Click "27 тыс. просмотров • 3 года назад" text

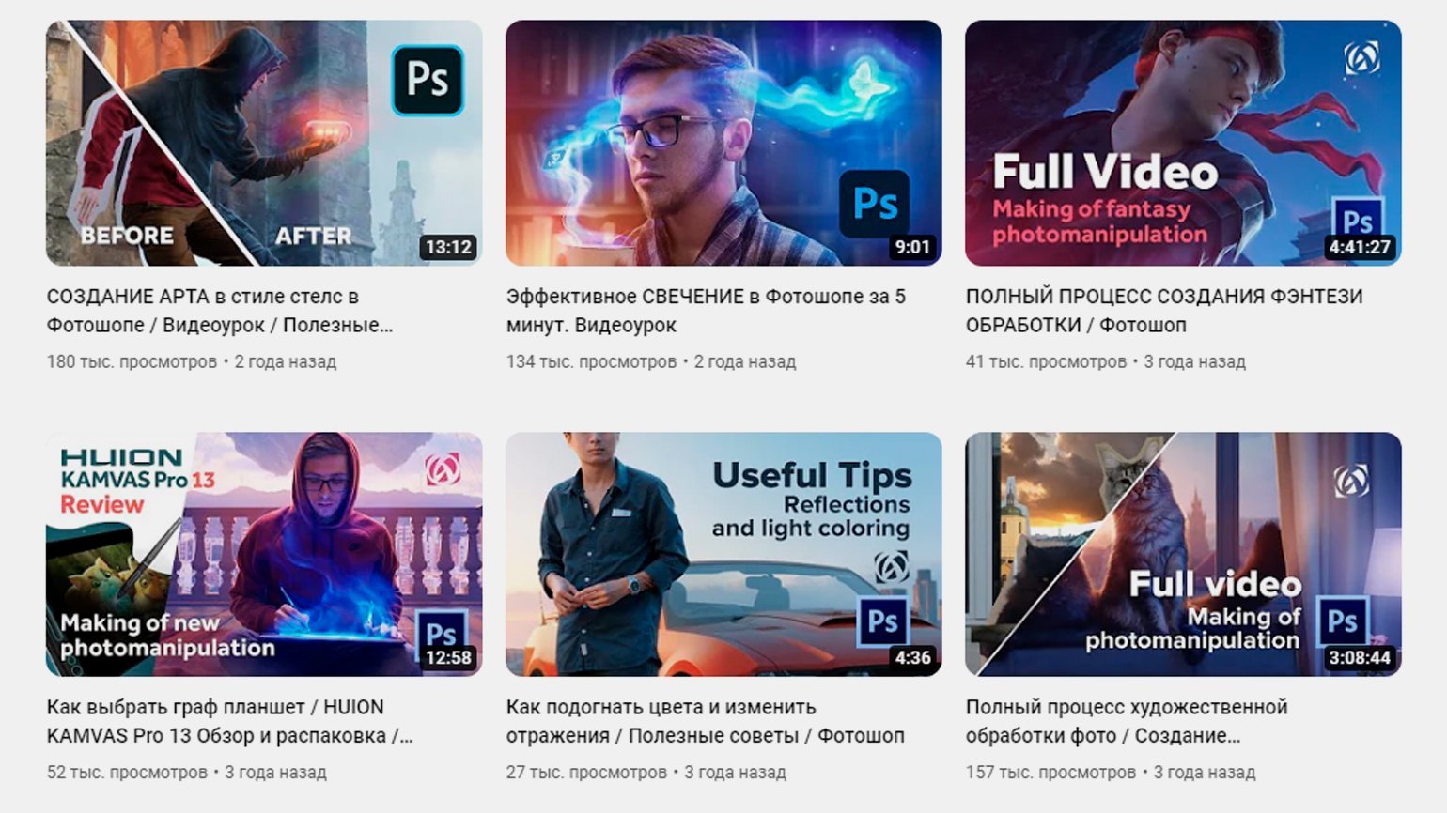[x=646, y=773]
